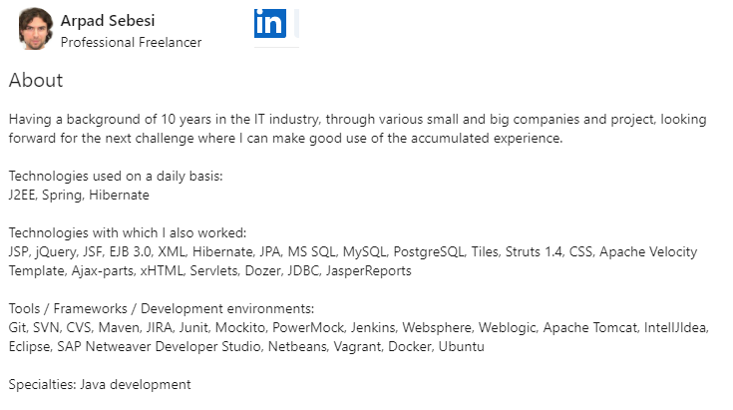Viewport: 733px width, 410px height.
Task: Click the "J2EE, Spring, Hibernate" line
Action: [79, 195]
